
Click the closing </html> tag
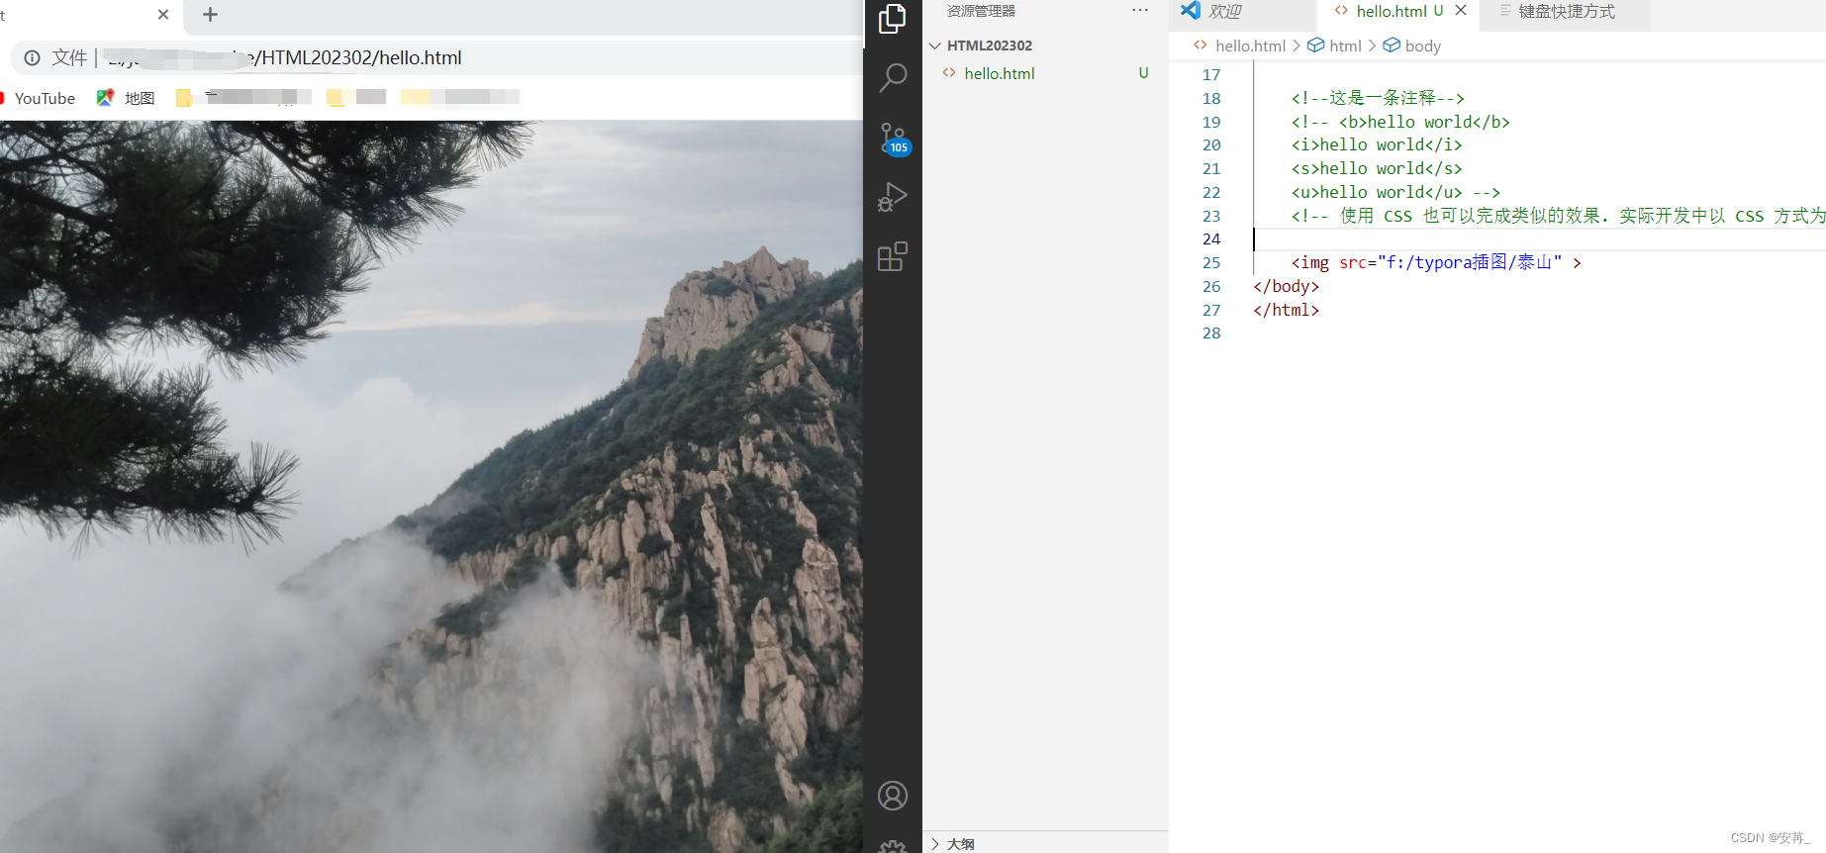pos(1286,310)
